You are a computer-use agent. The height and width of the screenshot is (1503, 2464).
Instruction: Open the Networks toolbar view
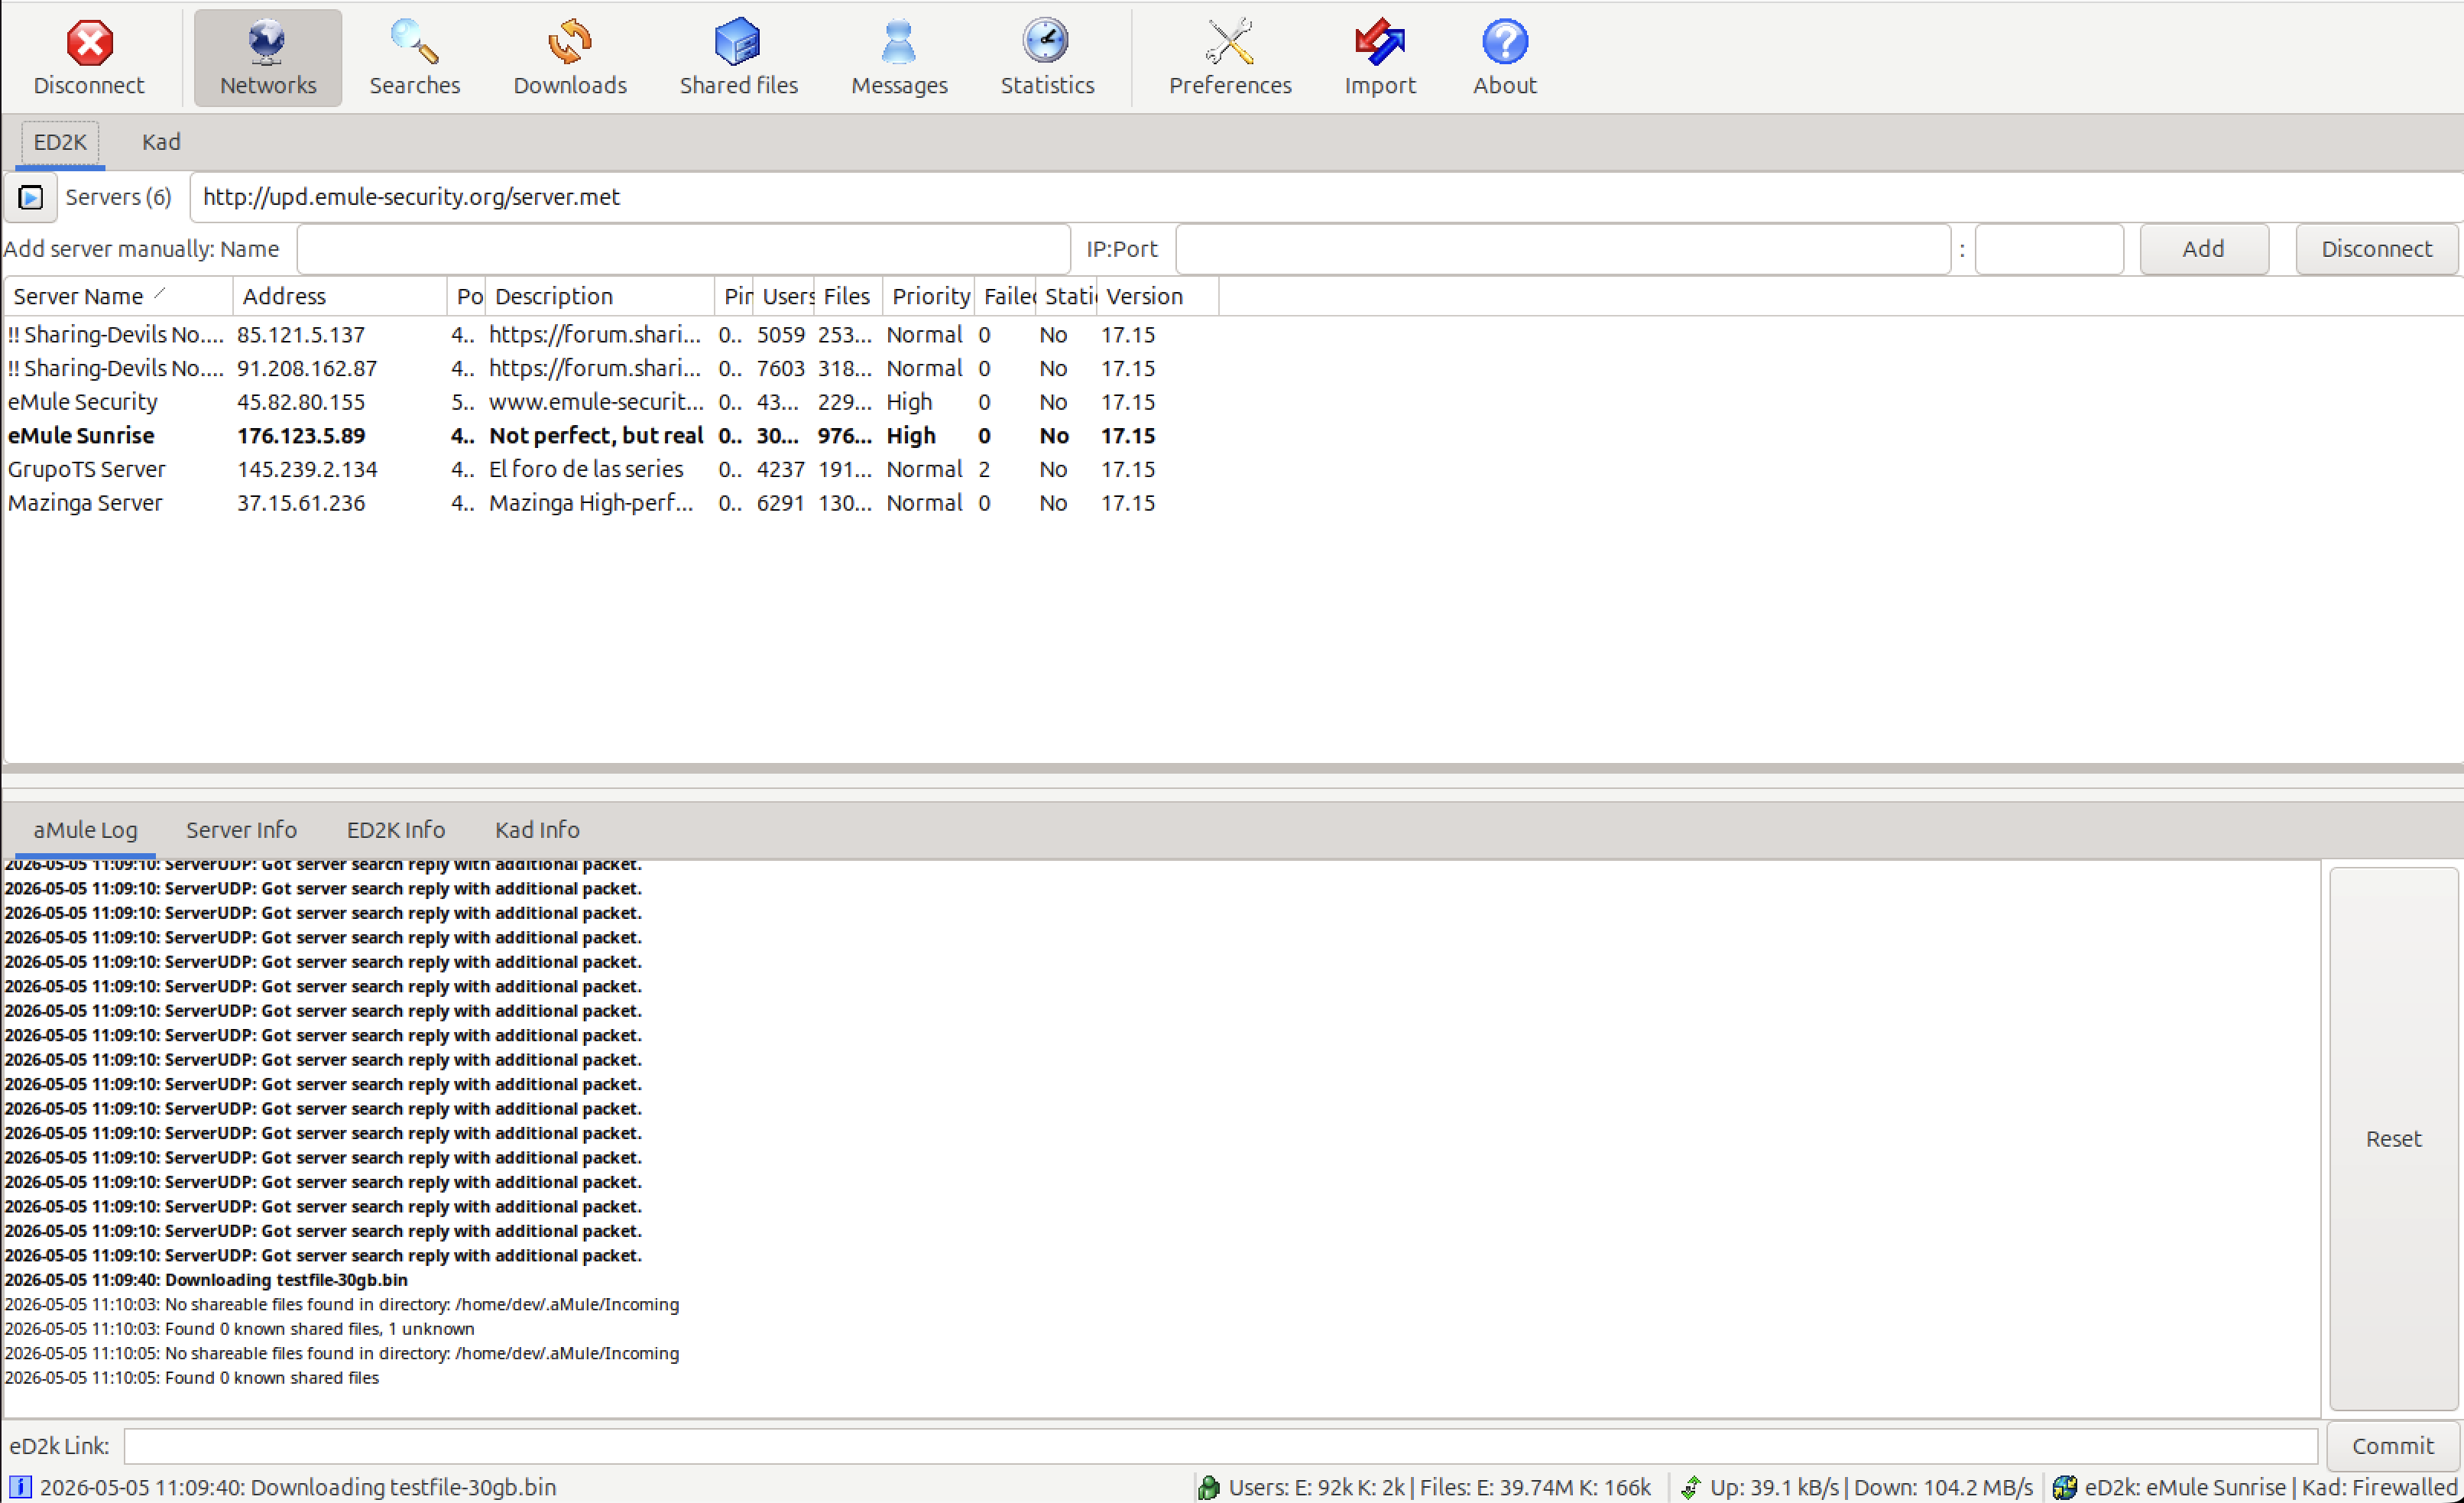pyautogui.click(x=268, y=58)
